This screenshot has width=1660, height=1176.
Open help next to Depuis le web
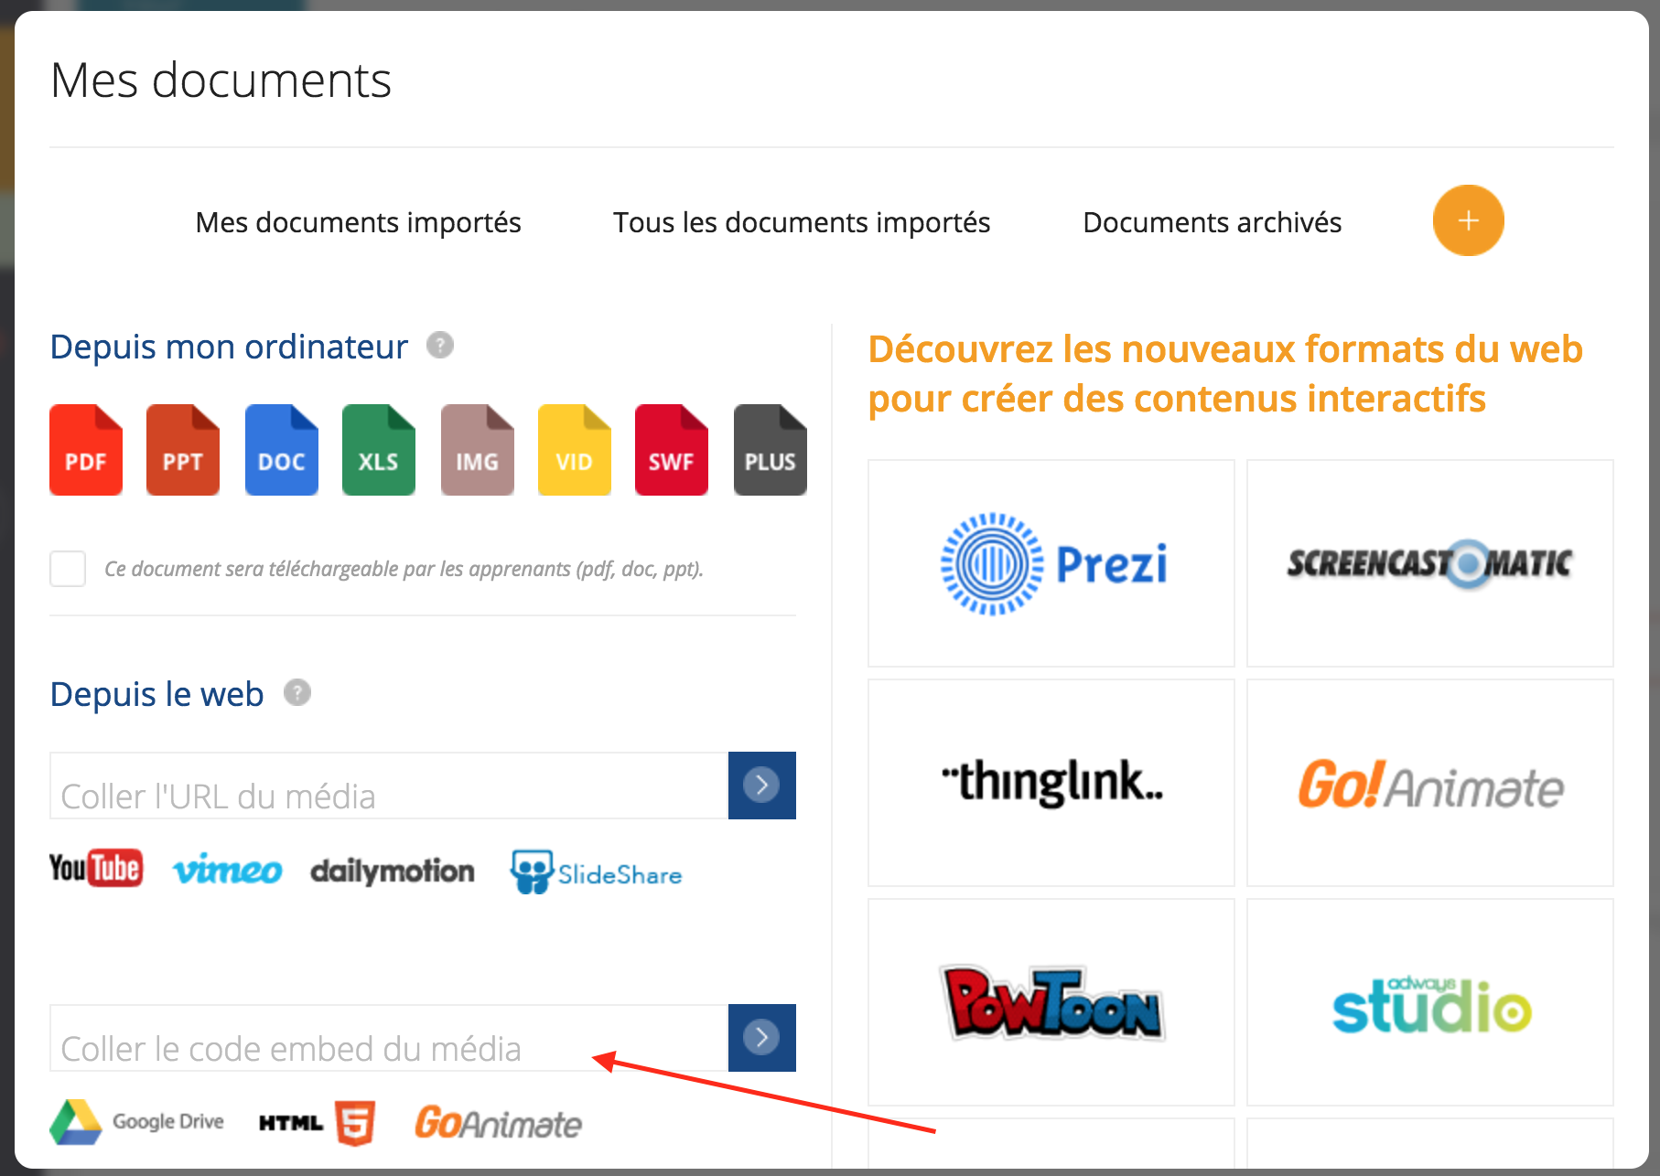tap(297, 693)
